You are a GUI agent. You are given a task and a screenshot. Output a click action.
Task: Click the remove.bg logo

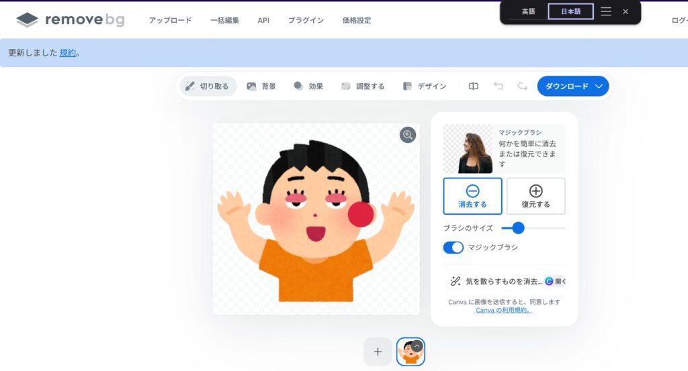click(x=71, y=20)
